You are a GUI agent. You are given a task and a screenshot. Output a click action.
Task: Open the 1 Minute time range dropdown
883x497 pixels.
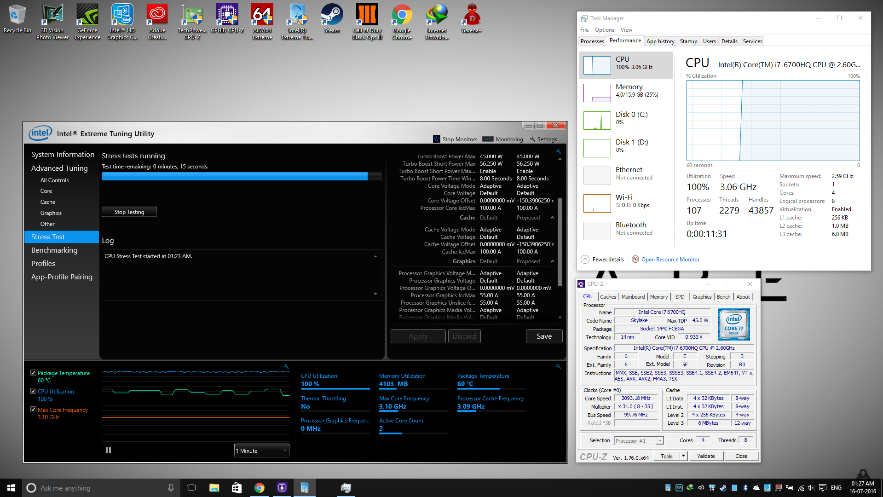click(x=261, y=451)
